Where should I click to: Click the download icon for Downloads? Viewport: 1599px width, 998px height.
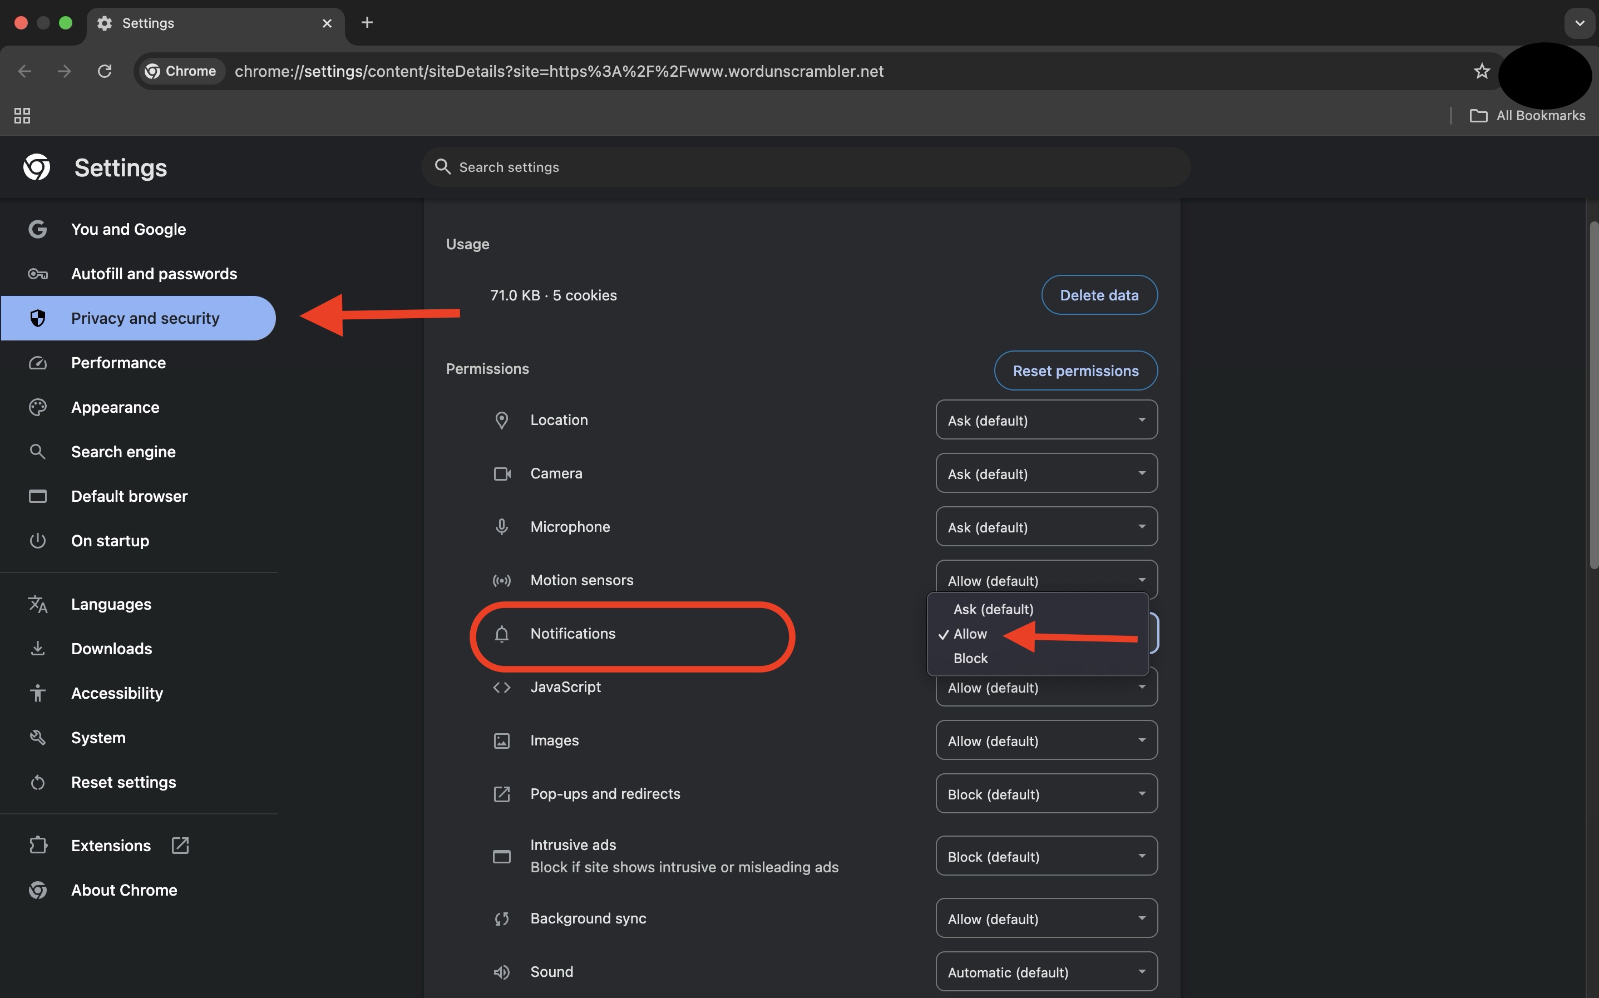coord(38,648)
